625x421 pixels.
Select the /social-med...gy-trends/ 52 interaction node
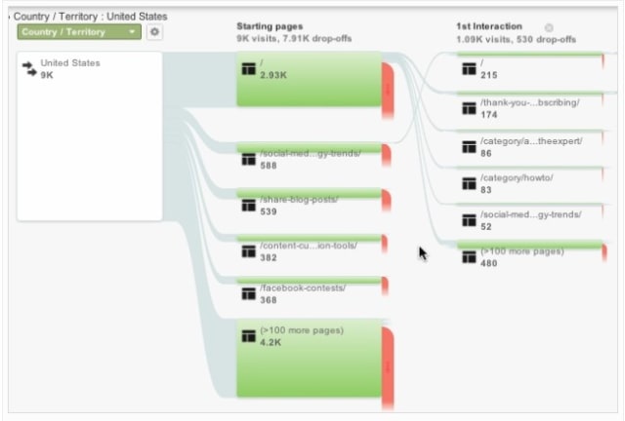tap(530, 218)
